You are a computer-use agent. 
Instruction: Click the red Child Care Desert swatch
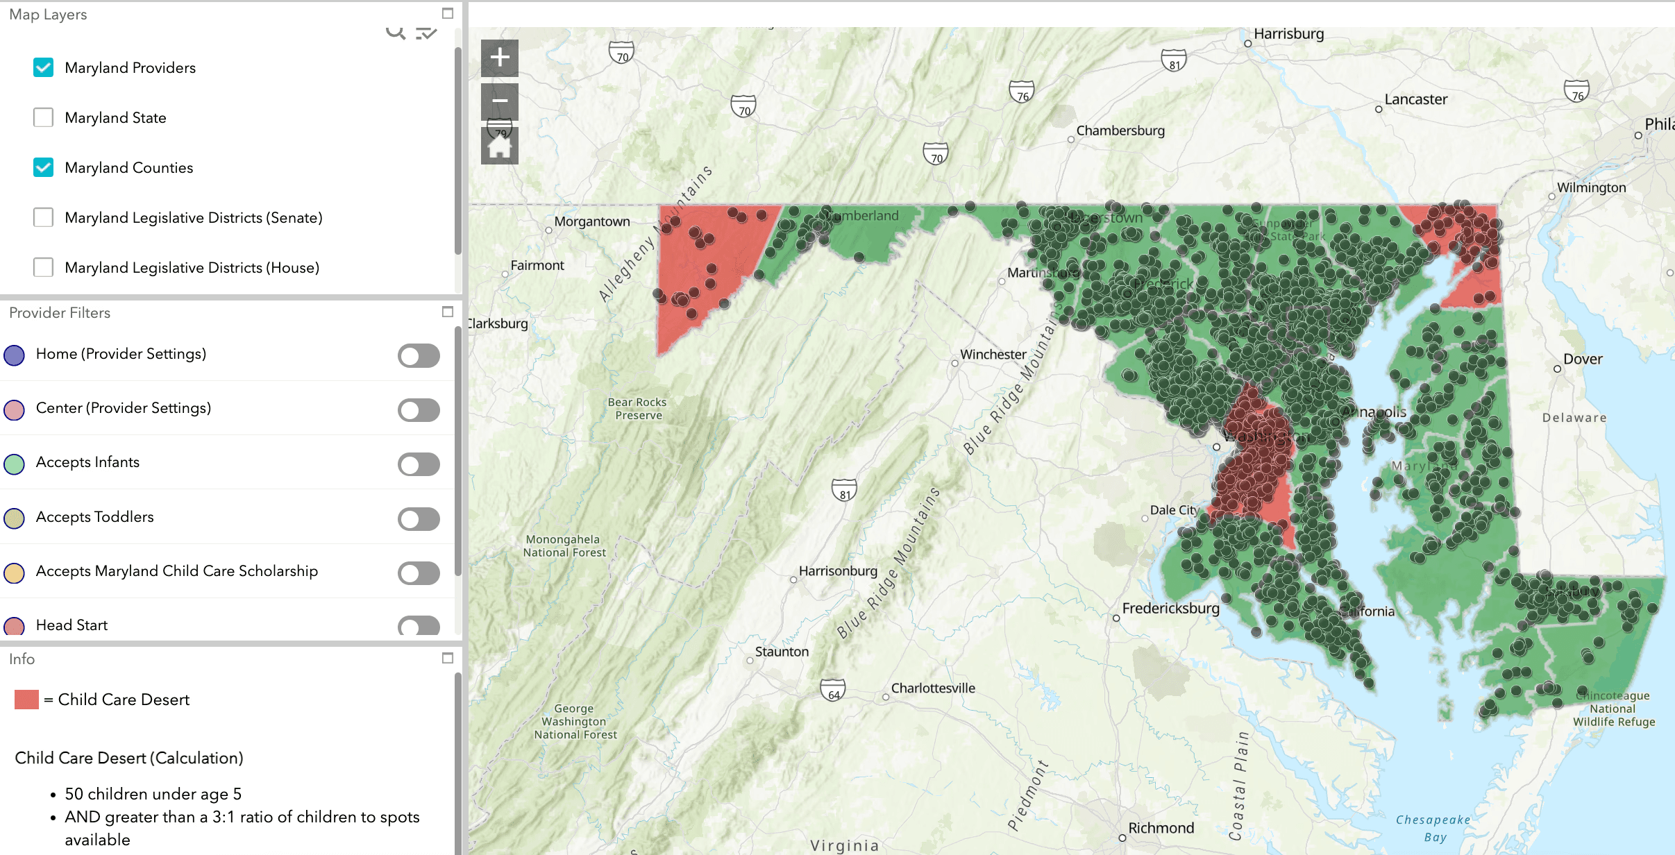[26, 699]
